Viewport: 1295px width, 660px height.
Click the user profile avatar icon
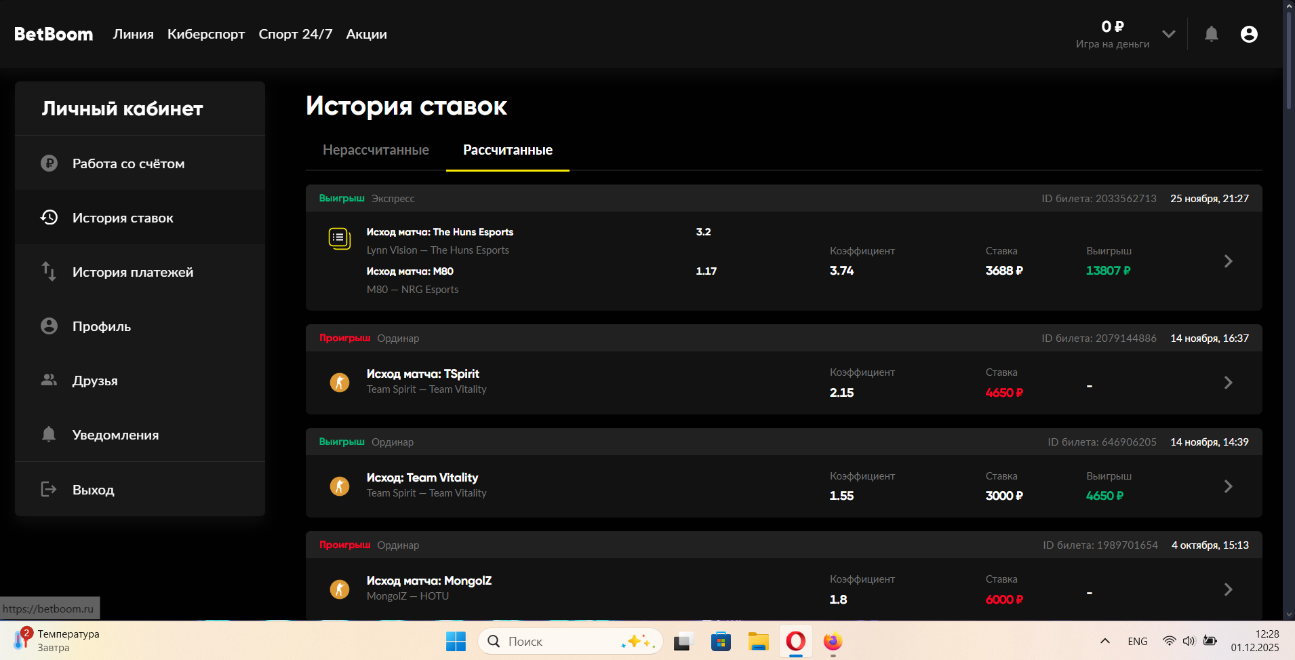click(x=1248, y=34)
